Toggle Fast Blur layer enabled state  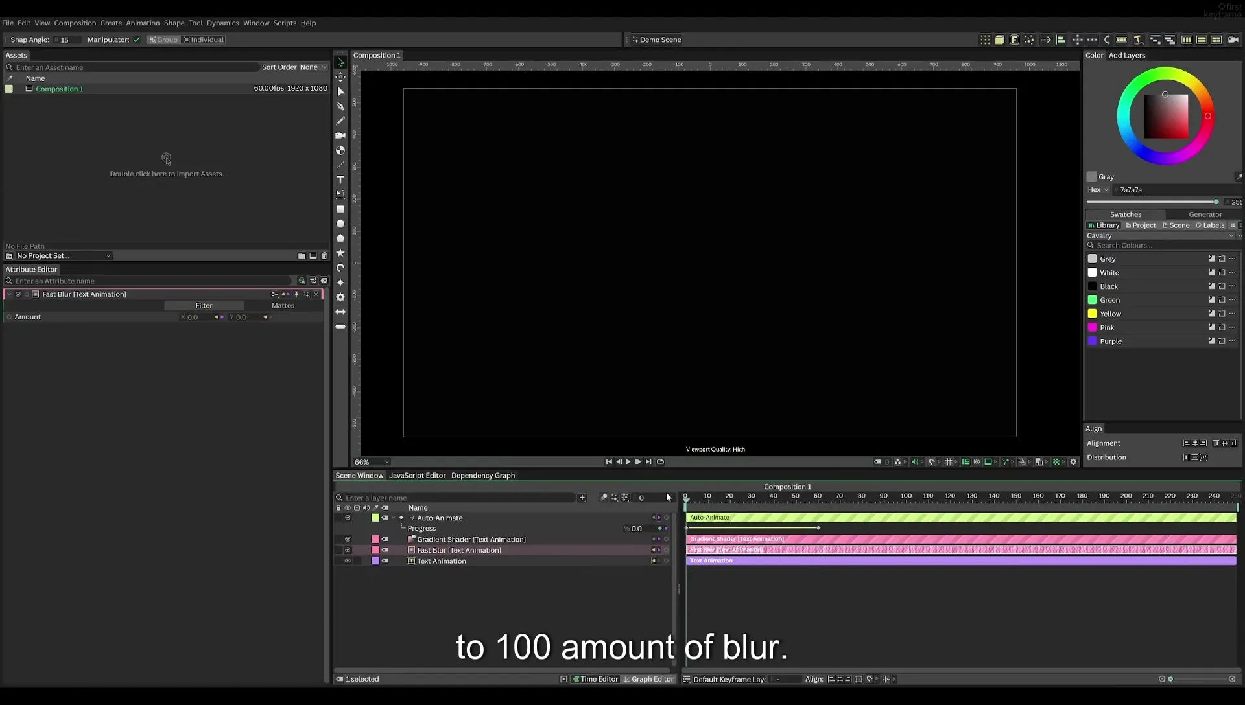click(x=348, y=550)
